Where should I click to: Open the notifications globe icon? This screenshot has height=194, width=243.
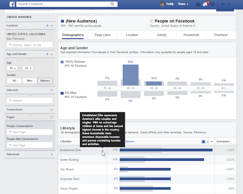point(212,4)
